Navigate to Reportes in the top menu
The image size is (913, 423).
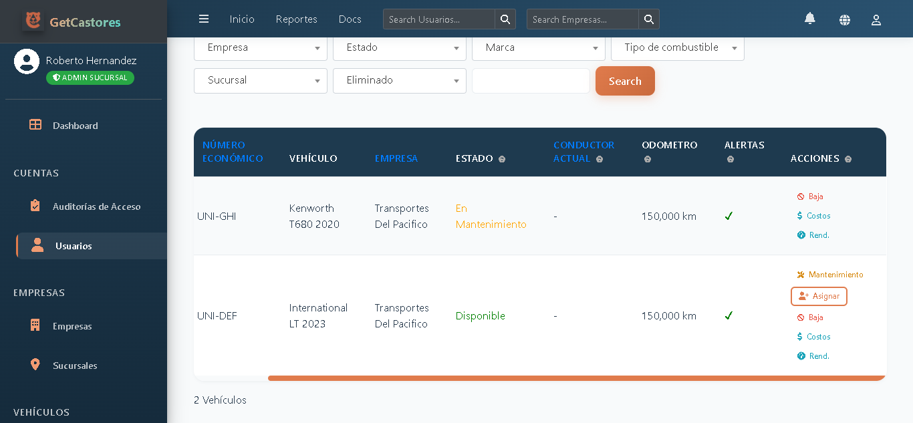click(x=296, y=19)
